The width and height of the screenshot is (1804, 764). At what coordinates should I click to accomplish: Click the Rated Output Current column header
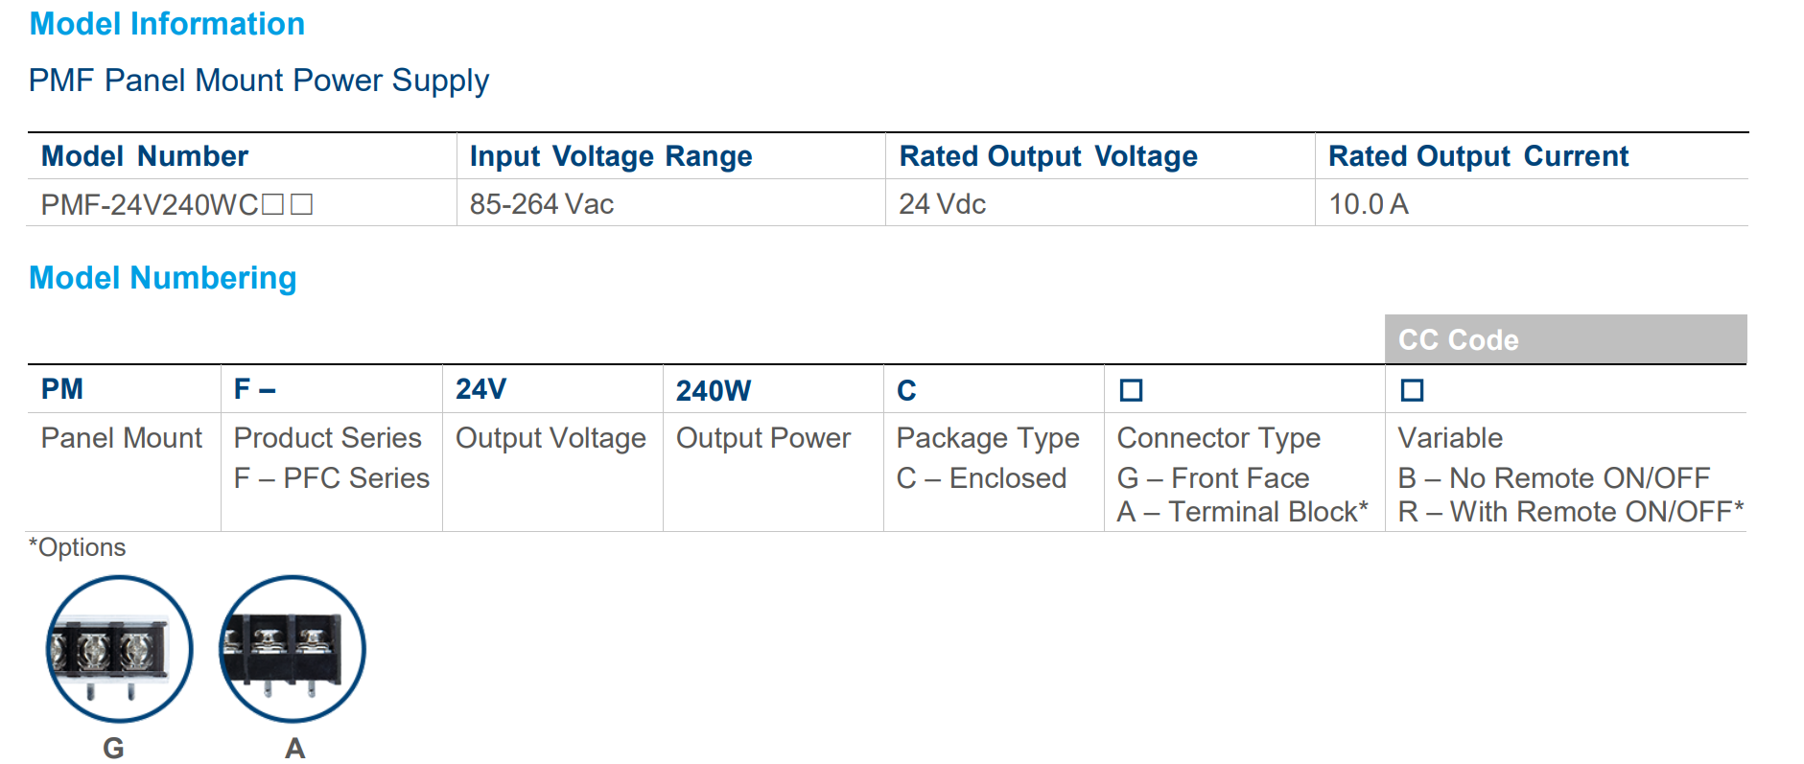coord(1478,156)
